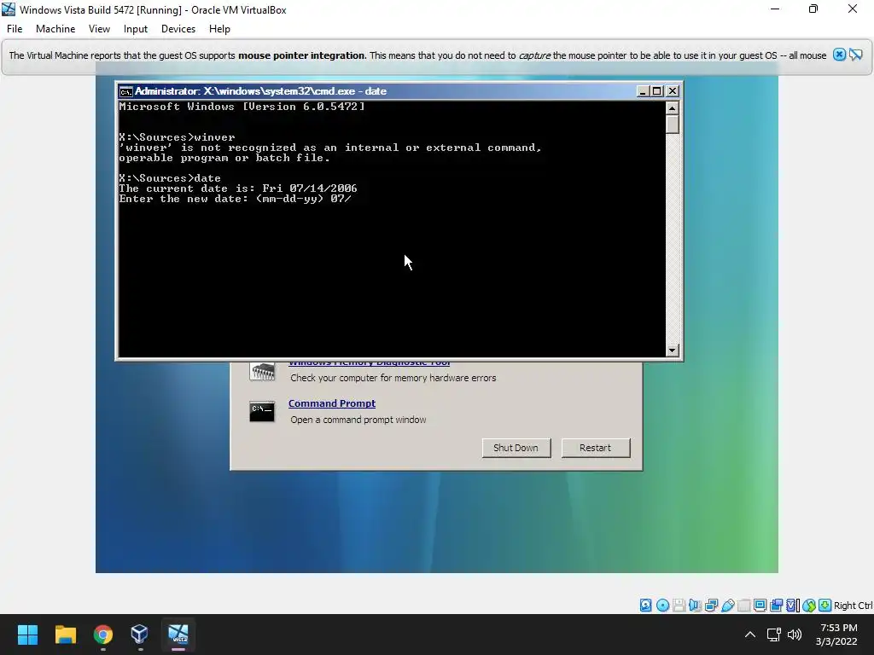Click the cmd scrollbar up arrow
The height and width of the screenshot is (655, 874).
point(673,108)
